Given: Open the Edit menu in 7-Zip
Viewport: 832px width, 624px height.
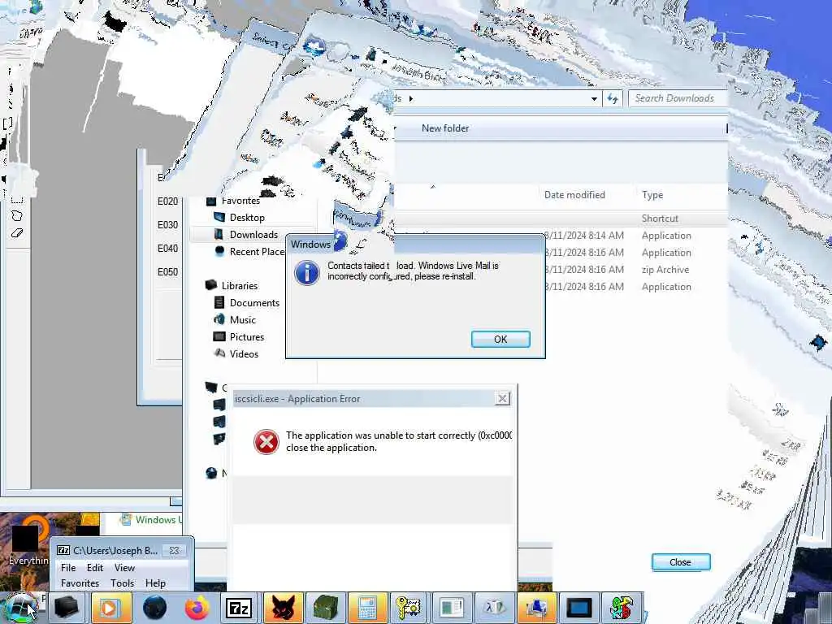Looking at the screenshot, I should [x=95, y=567].
